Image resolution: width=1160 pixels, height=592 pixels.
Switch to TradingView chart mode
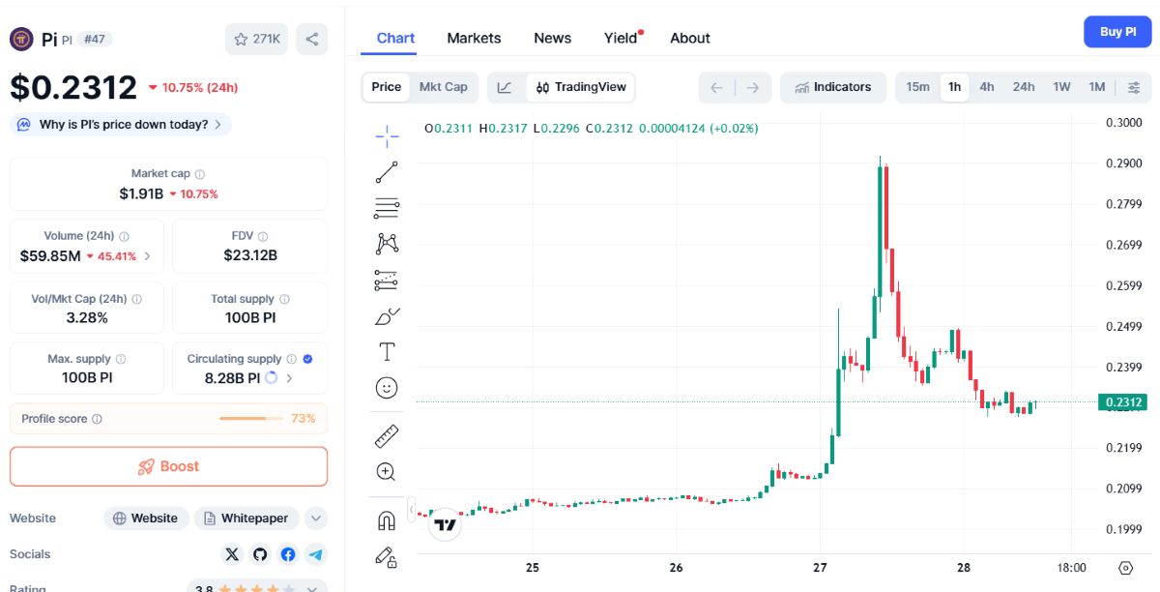581,87
